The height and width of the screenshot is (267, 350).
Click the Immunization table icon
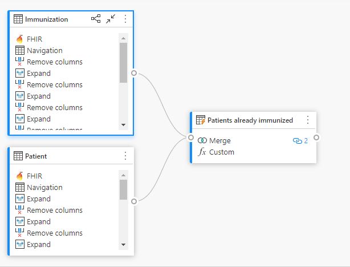point(18,19)
